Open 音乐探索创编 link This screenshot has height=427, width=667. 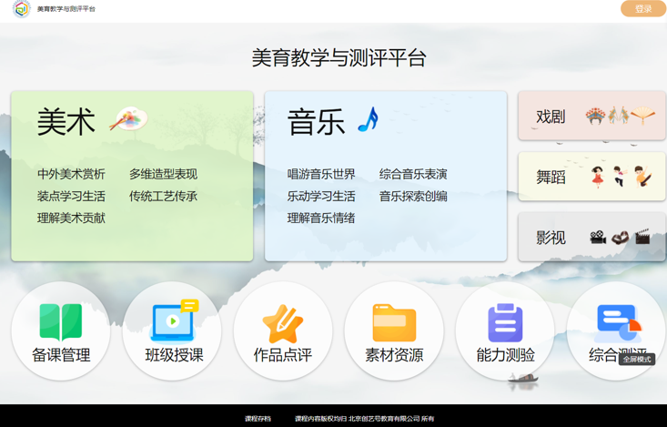(x=413, y=196)
